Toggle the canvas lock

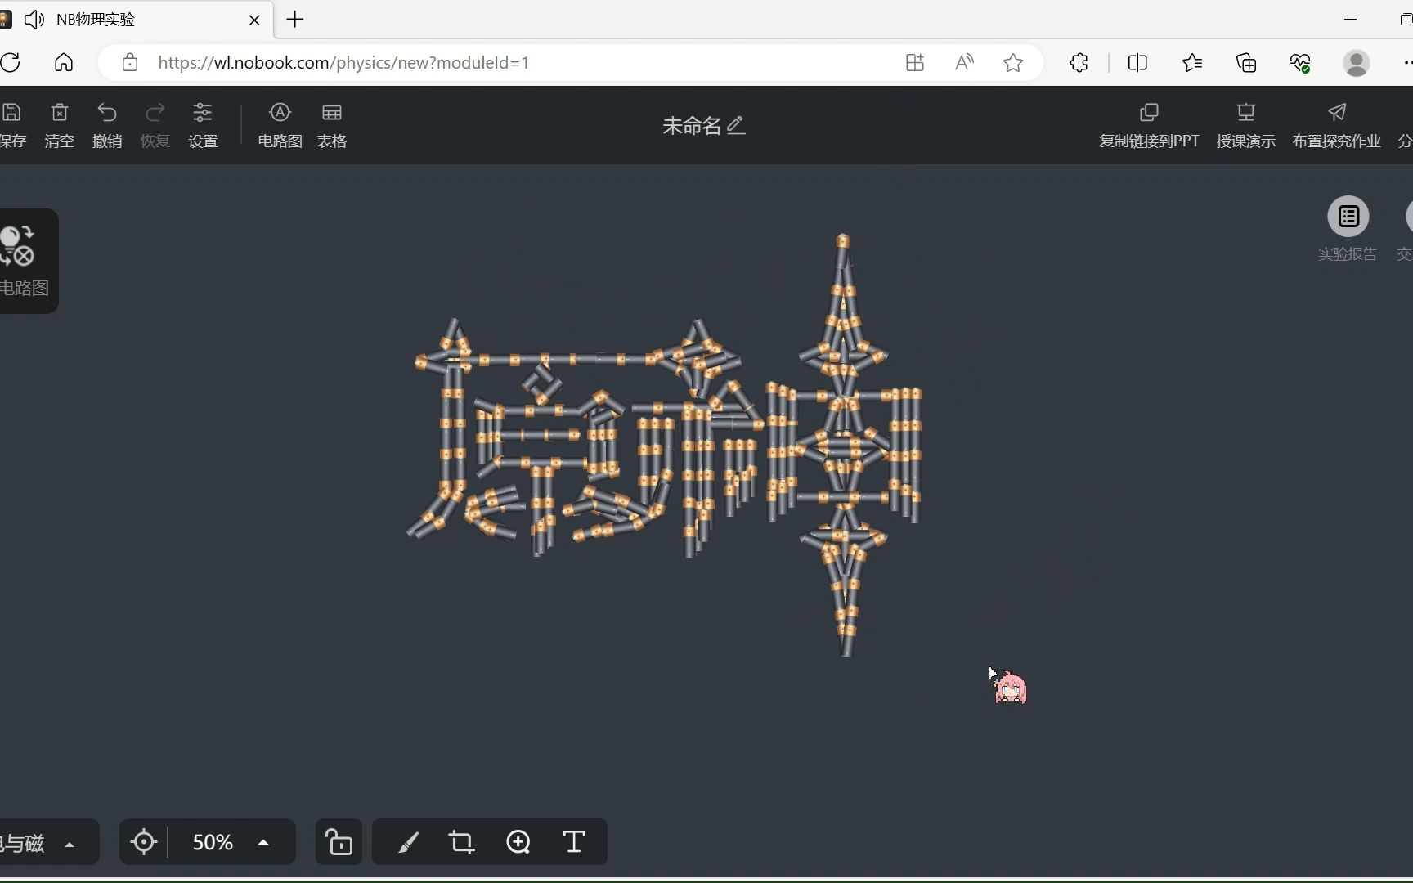pyautogui.click(x=339, y=842)
